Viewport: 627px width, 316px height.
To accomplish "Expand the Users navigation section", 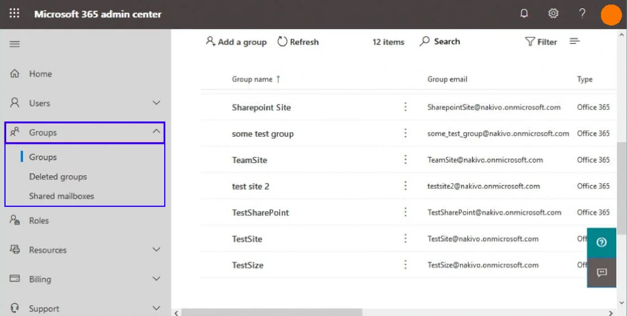I will (x=156, y=103).
